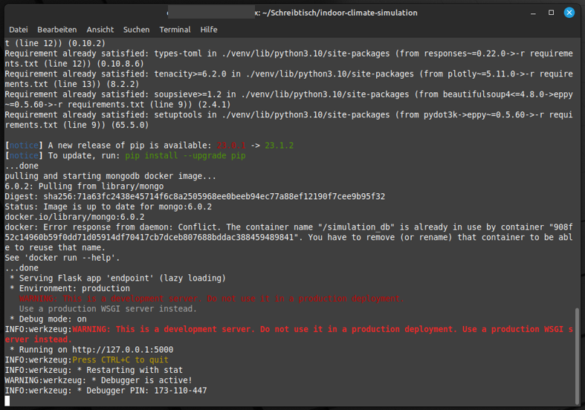Minimize the terminal window

point(533,13)
